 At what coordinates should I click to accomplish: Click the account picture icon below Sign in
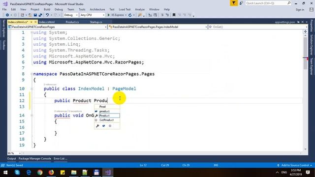[x=312, y=9]
